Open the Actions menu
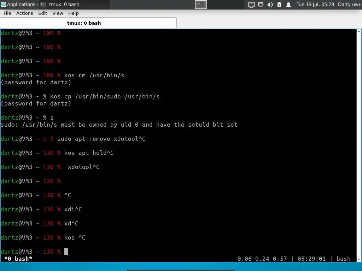The height and width of the screenshot is (271, 362). 24,13
